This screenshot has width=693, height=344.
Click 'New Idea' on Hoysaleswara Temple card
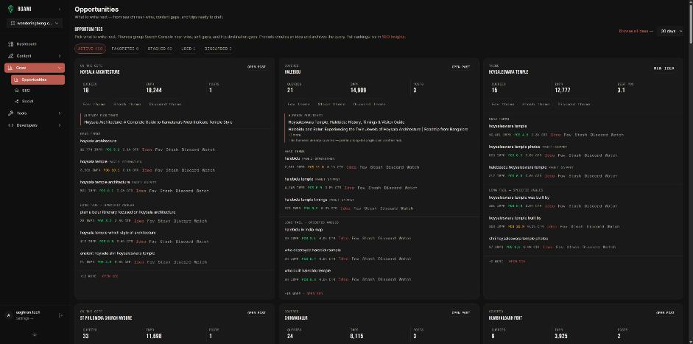(664, 68)
